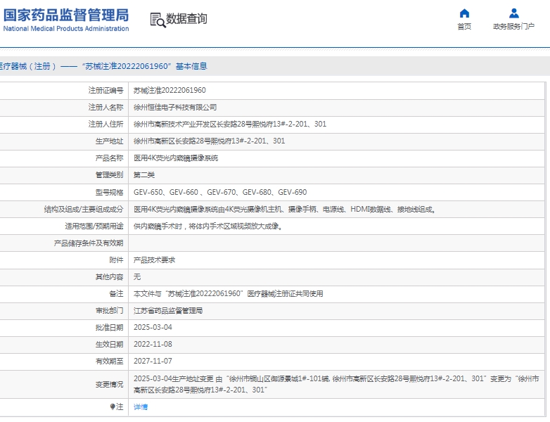Click approval department 江苏省药品监督管理局
Screen dimensions: 550x422
click(168, 310)
